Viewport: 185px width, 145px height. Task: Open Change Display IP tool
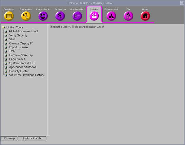(x=21, y=43)
